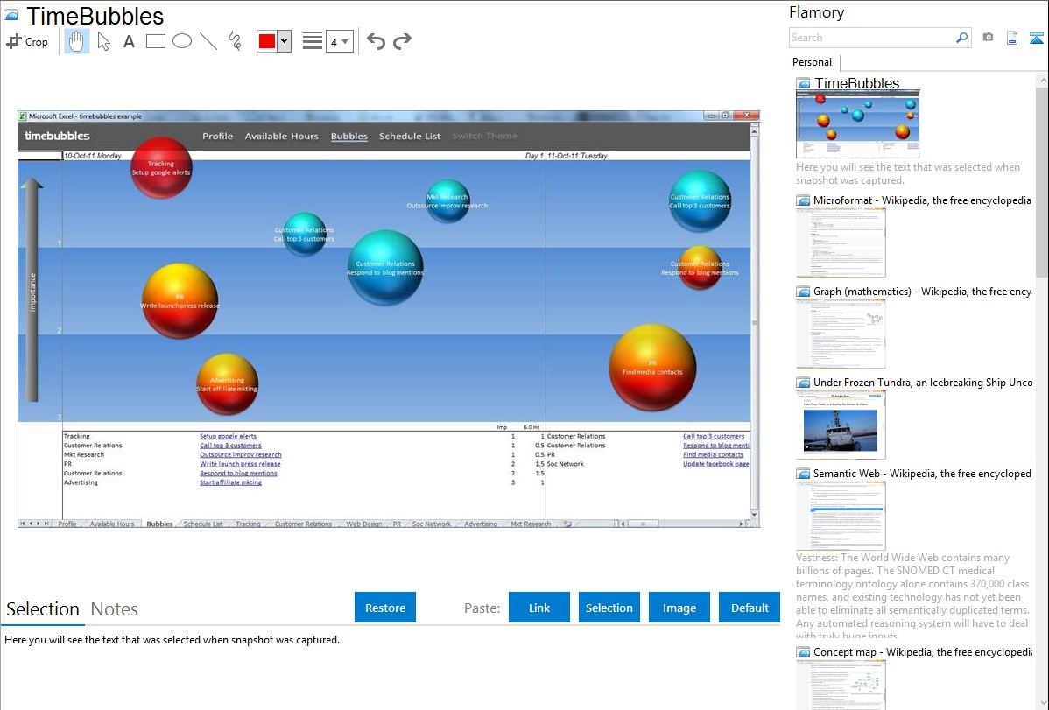The width and height of the screenshot is (1049, 710).
Task: Capture a snapshot with camera icon
Action: (x=988, y=38)
